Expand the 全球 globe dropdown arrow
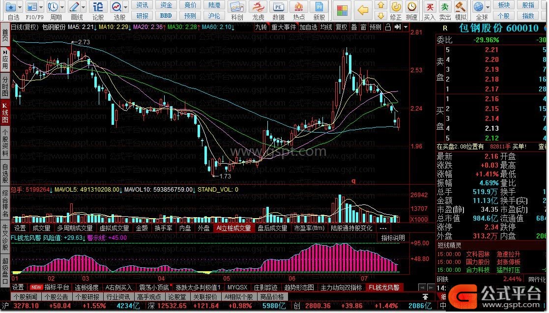Viewport: 549px width, 313px height. pyautogui.click(x=488, y=7)
